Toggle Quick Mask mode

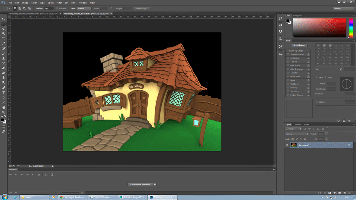point(4,127)
